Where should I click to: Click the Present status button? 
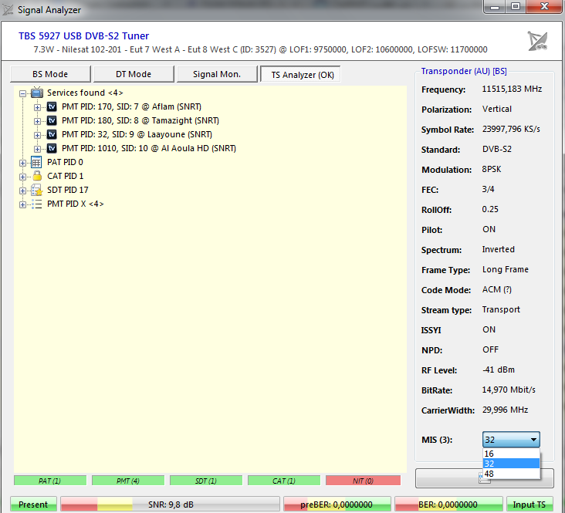tap(33, 505)
